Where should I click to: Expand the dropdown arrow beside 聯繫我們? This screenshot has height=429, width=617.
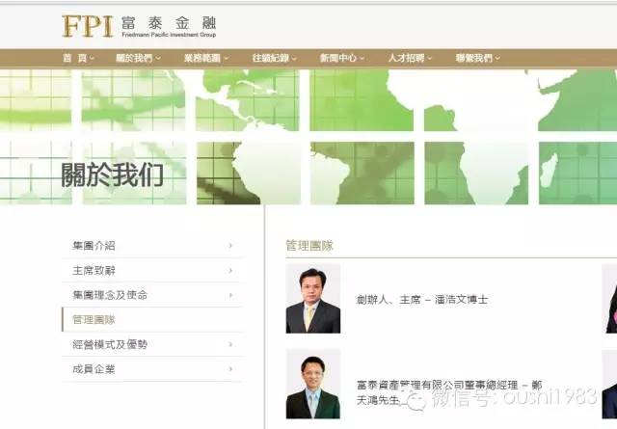pos(497,58)
